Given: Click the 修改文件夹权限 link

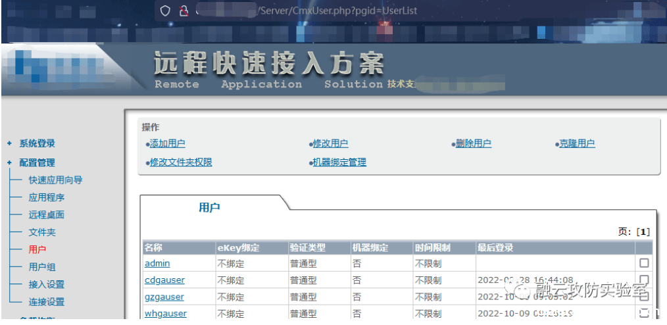Looking at the screenshot, I should pos(181,162).
